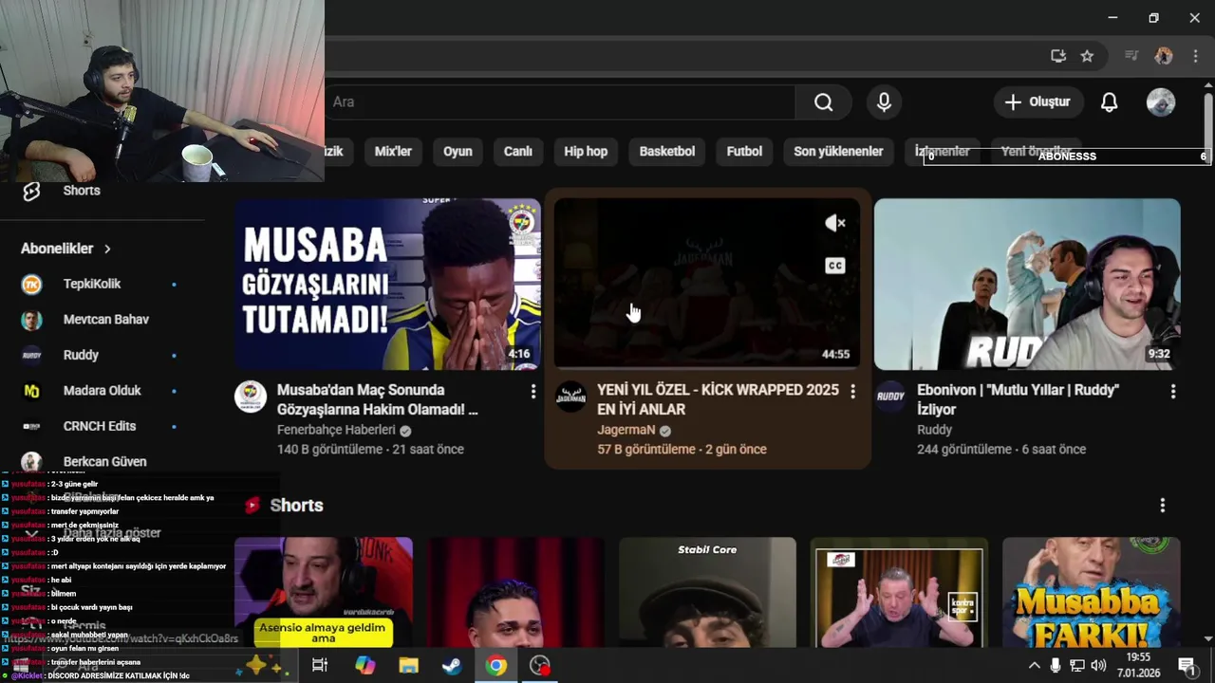Open Chrome media control icon
This screenshot has width=1215, height=683.
[1131, 56]
